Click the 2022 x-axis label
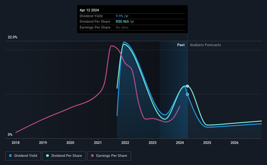The image size is (267, 165). (125, 143)
